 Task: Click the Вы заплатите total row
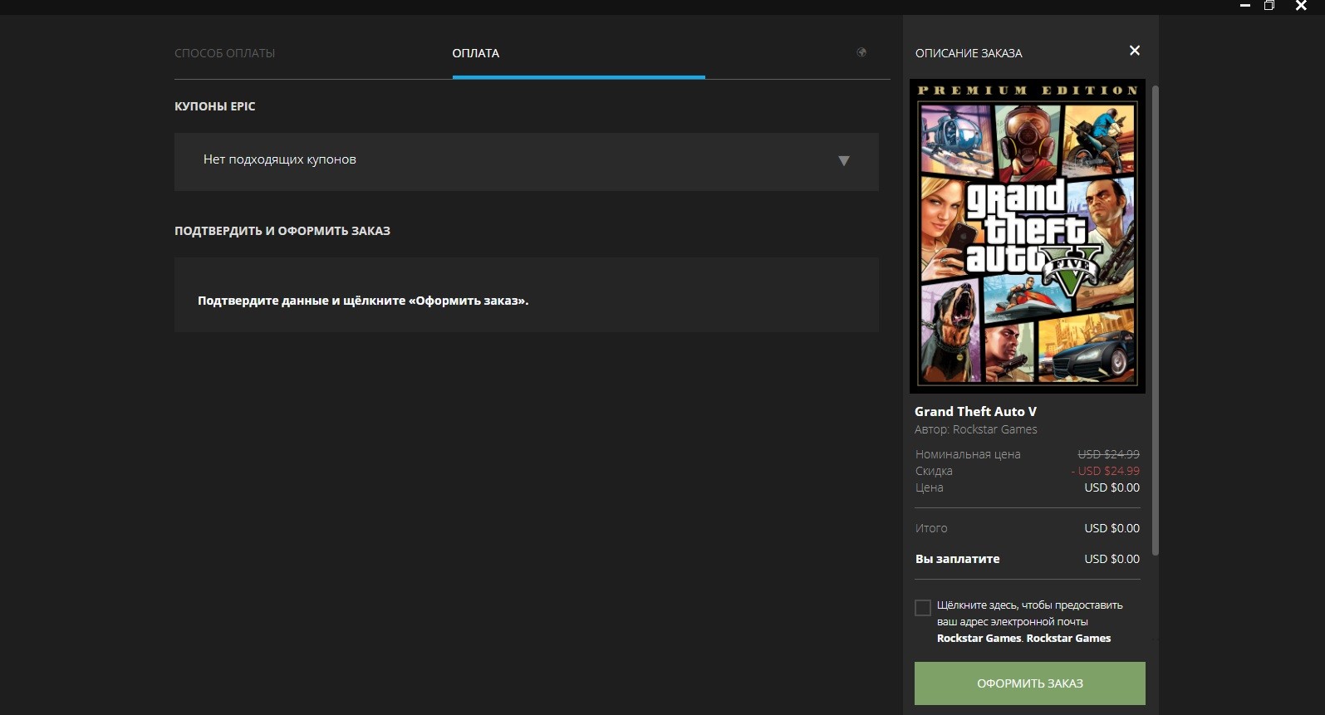click(1027, 559)
